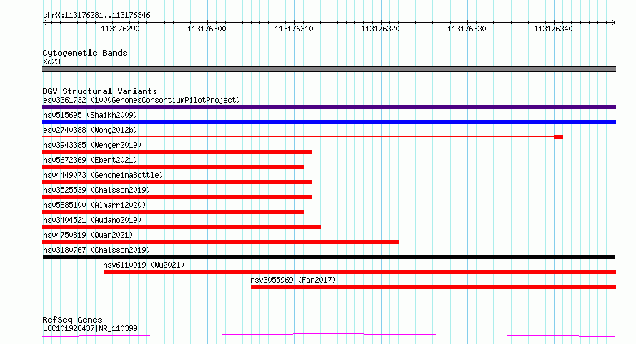The height and width of the screenshot is (344, 636).
Task: Select variant label nsv5885100 (Almarri2020)
Action: (x=94, y=205)
